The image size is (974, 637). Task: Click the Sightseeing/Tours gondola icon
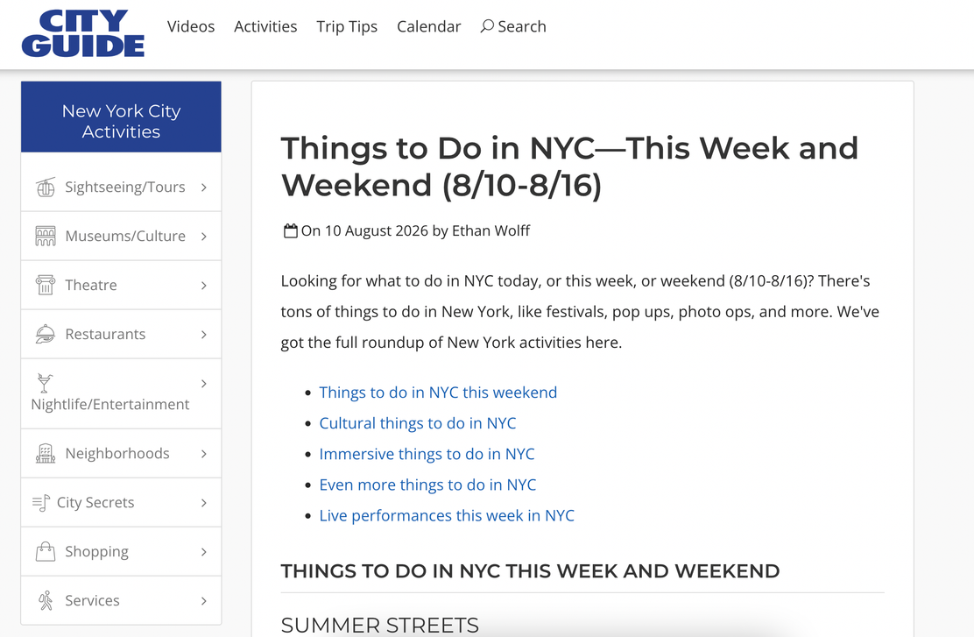[x=46, y=187]
